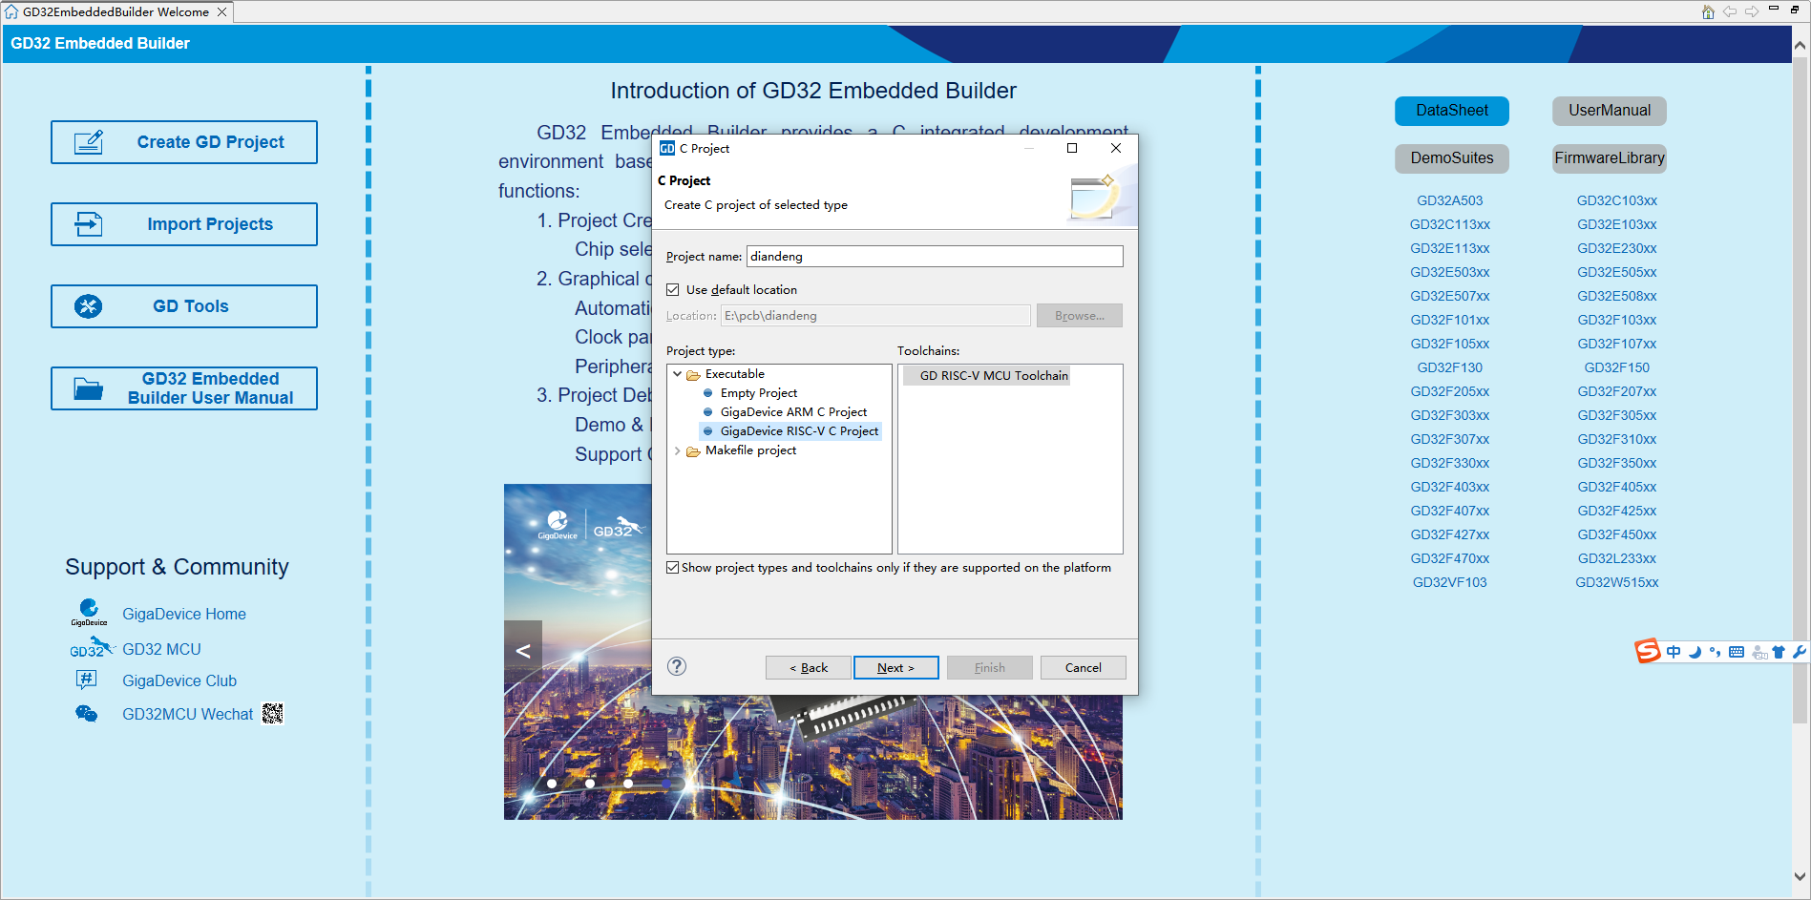Select the FirmwareLibrary tab
Screen dimensions: 1811x900
(1610, 158)
